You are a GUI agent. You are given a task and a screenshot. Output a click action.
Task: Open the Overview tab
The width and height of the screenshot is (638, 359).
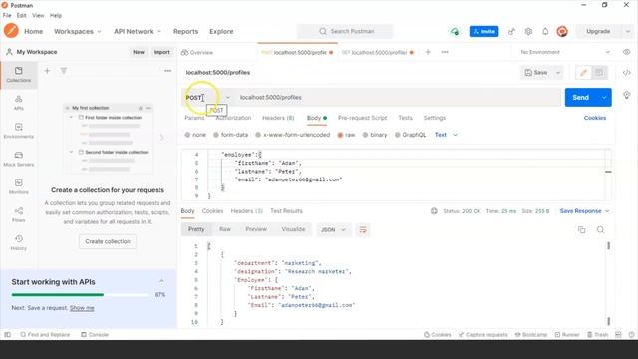(197, 52)
